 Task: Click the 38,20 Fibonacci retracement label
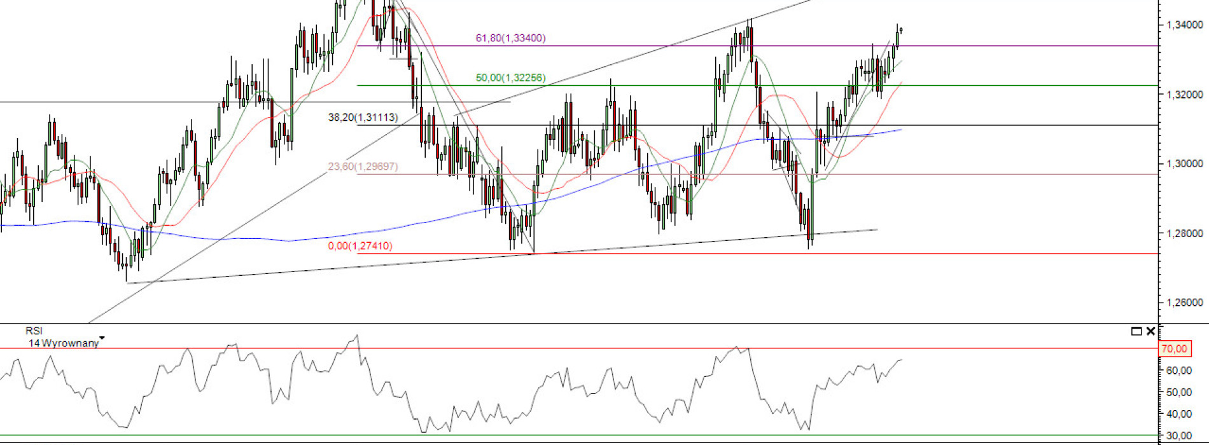363,118
